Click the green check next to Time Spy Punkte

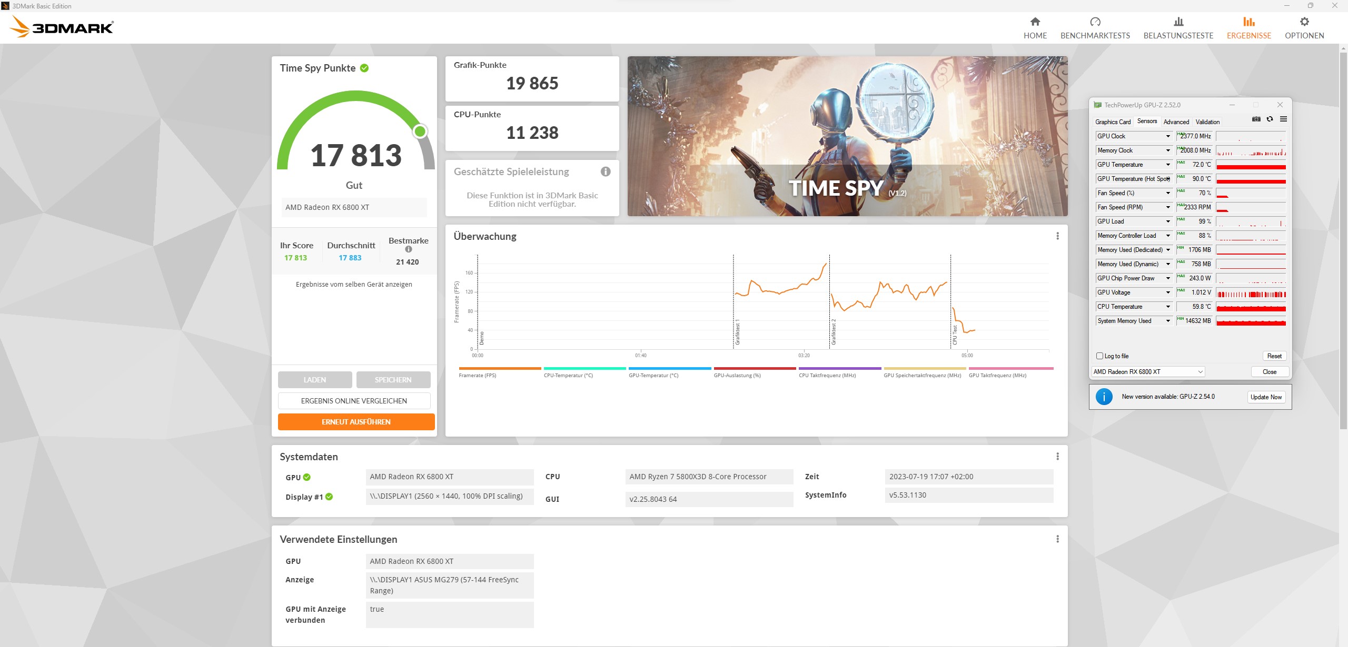click(364, 68)
